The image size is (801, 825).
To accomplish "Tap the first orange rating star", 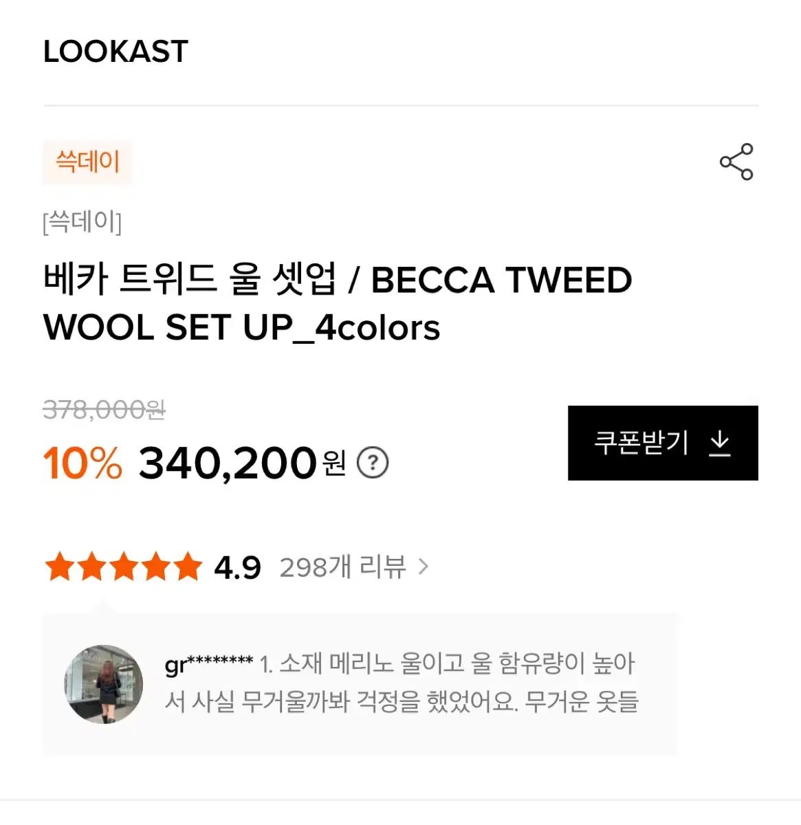I will click(59, 568).
